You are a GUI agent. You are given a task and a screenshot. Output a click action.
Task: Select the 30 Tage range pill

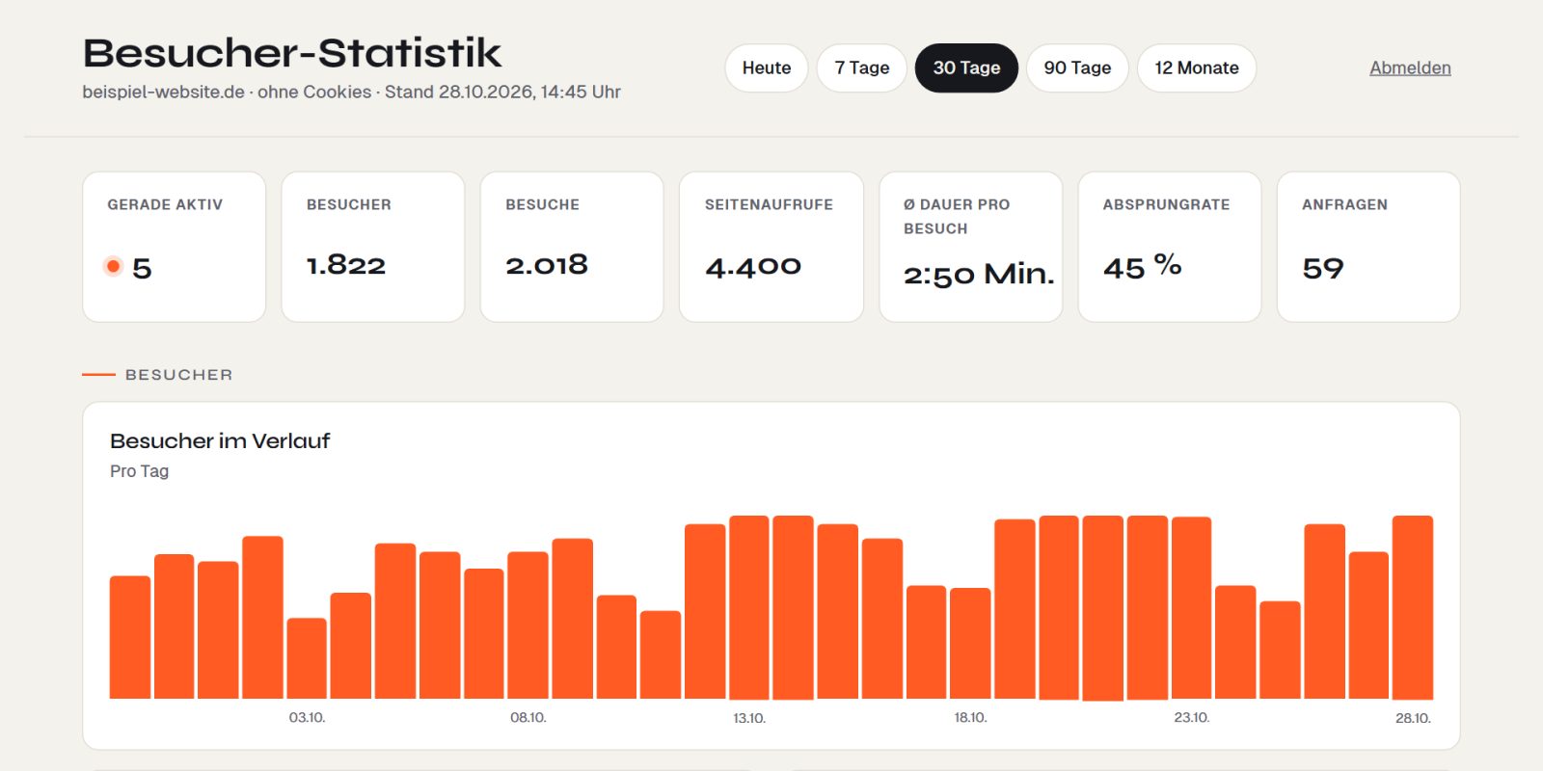pyautogui.click(x=966, y=68)
